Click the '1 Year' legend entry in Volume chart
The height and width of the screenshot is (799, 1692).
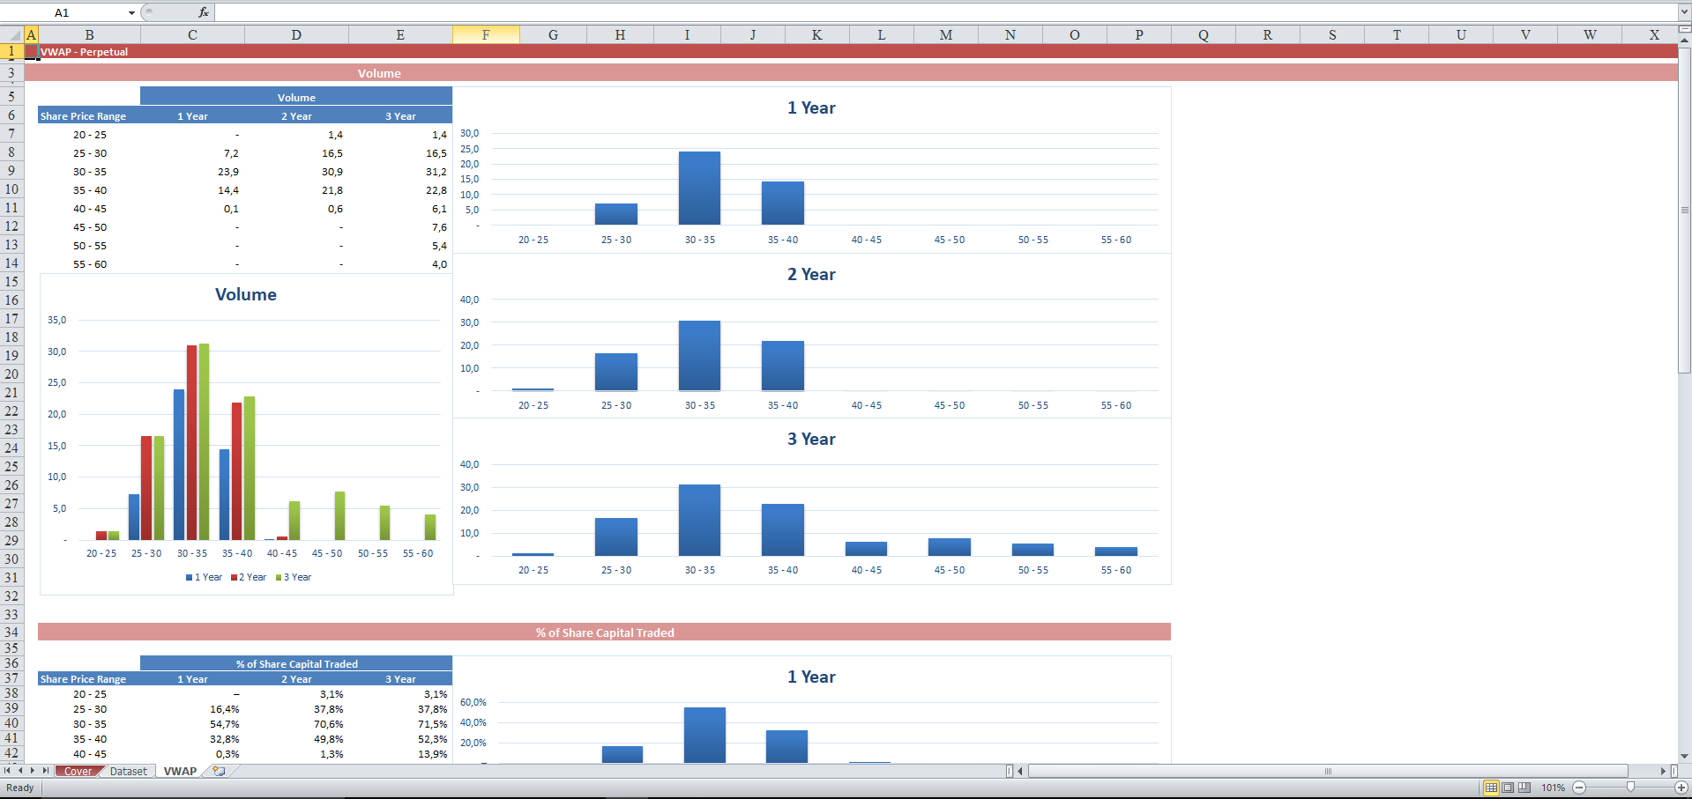(x=204, y=577)
